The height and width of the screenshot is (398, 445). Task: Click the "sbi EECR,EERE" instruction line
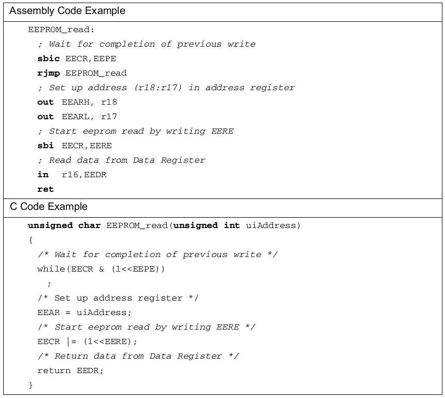[x=75, y=146]
